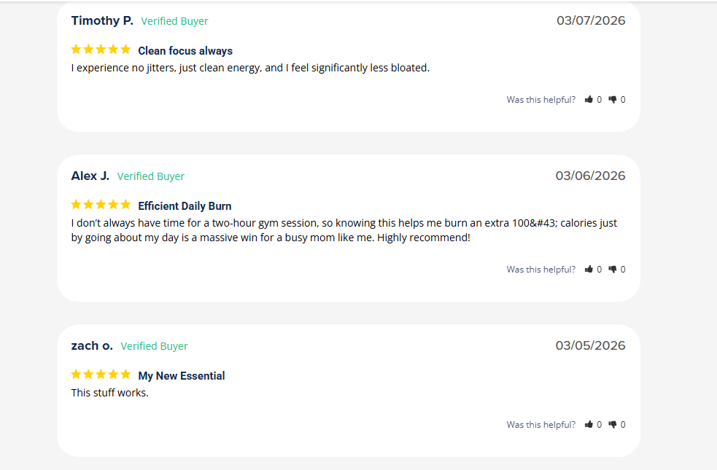This screenshot has width=717, height=470.
Task: Upvote Timothy P.'s review with thumbs up
Action: pyautogui.click(x=589, y=100)
